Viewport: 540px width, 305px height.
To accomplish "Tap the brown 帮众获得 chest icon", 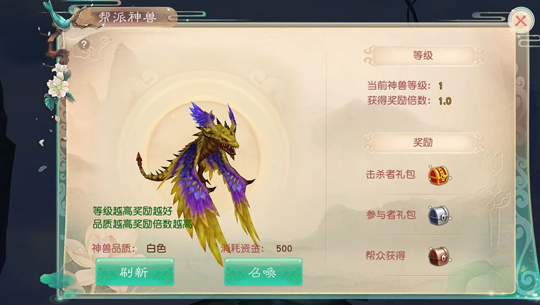I will click(439, 256).
